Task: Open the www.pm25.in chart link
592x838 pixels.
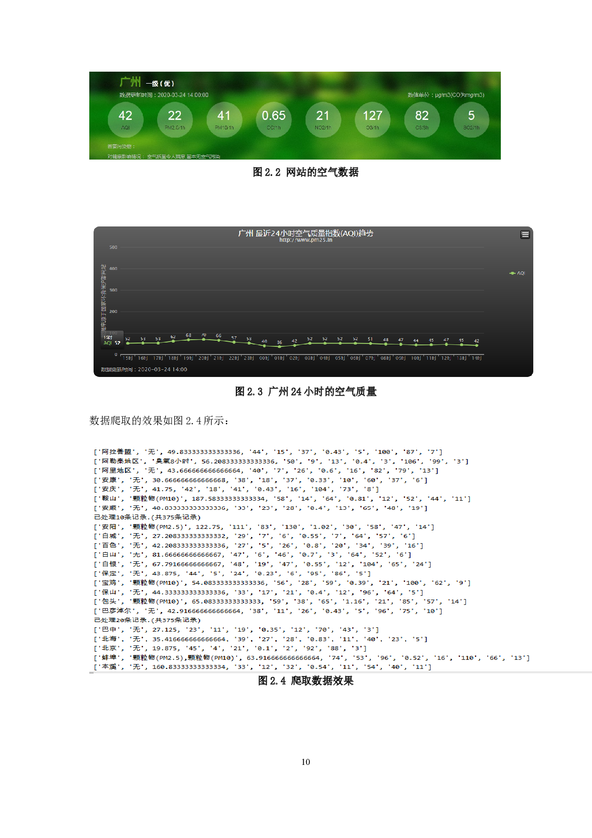Action: [306, 240]
